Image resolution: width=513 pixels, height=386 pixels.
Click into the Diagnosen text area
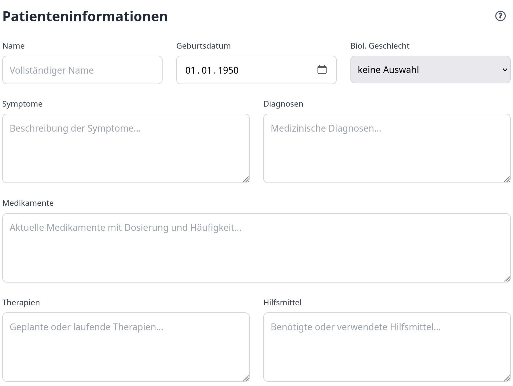pos(387,148)
